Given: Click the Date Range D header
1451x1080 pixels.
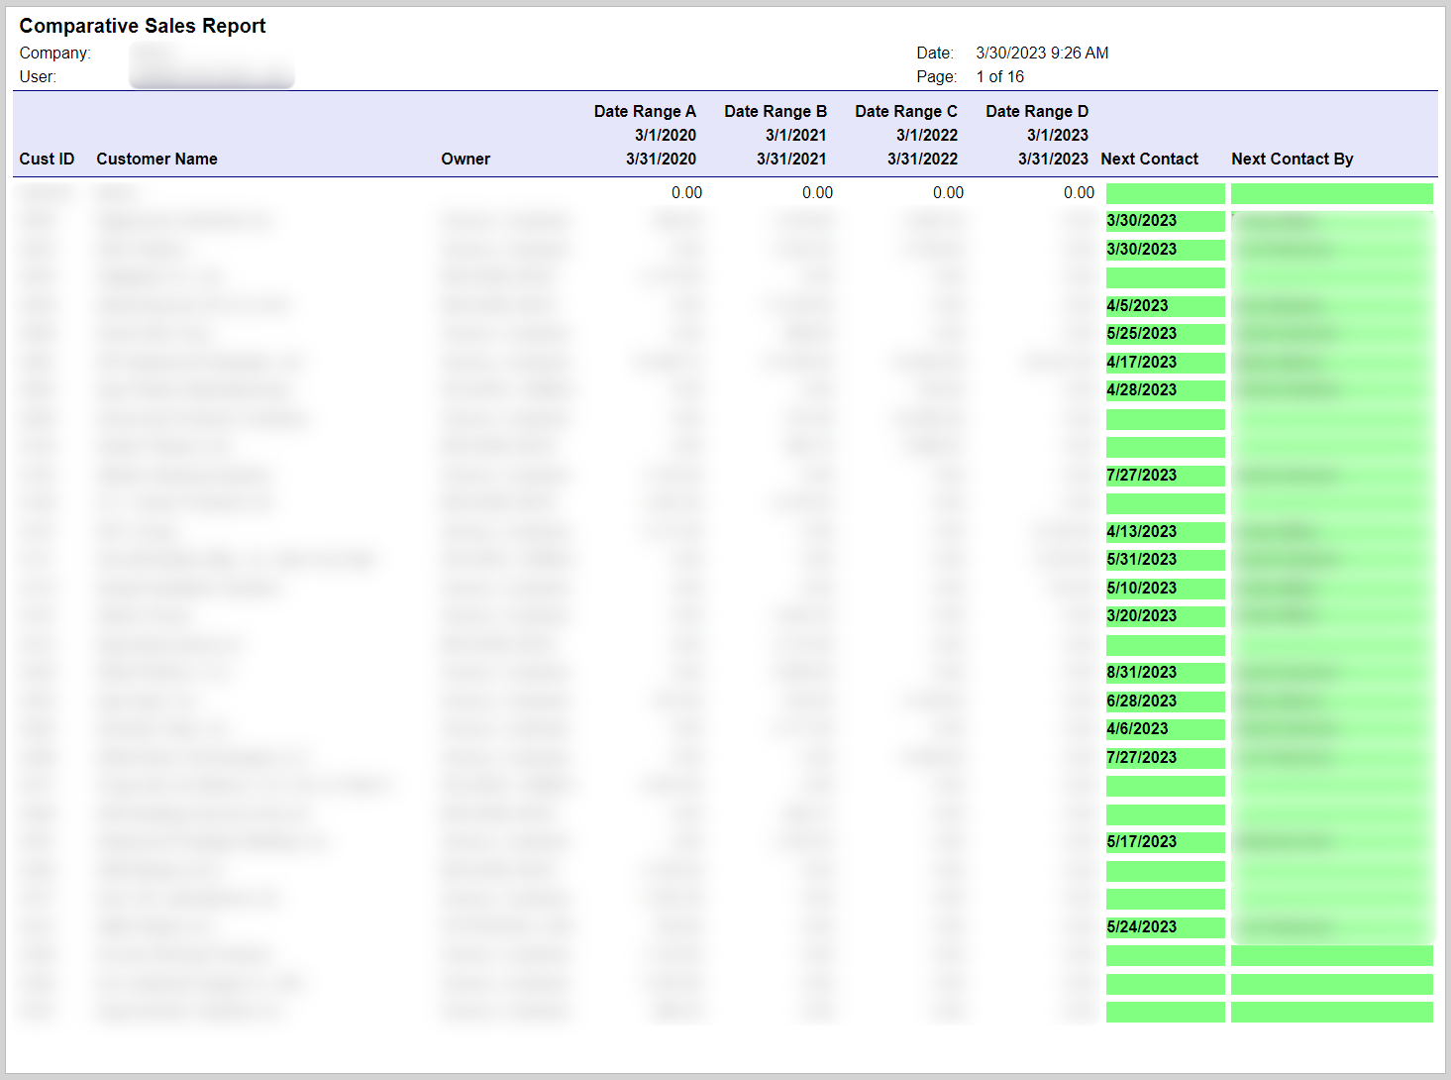Looking at the screenshot, I should (1037, 111).
